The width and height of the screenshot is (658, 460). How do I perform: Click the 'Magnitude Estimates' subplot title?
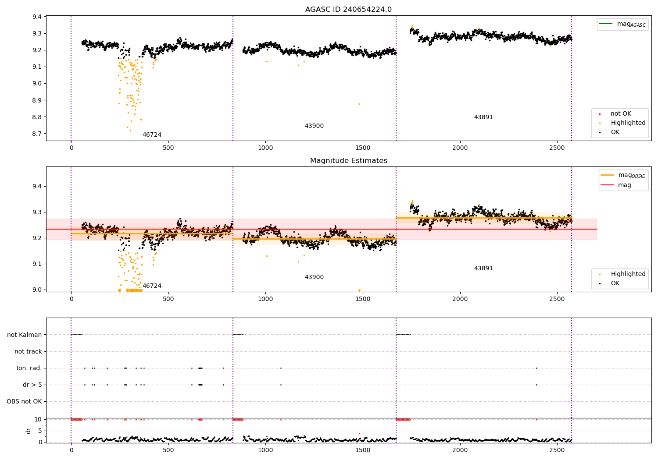click(x=348, y=161)
